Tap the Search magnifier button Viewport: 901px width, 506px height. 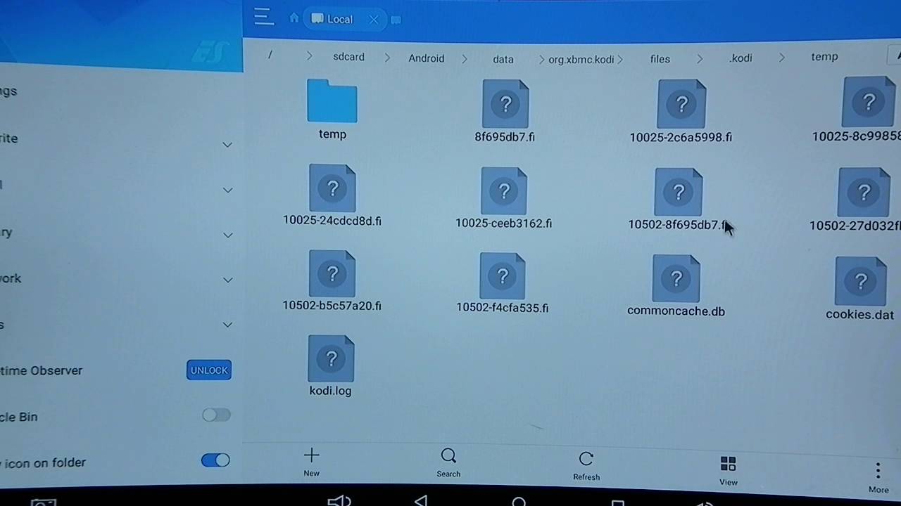coord(448,463)
